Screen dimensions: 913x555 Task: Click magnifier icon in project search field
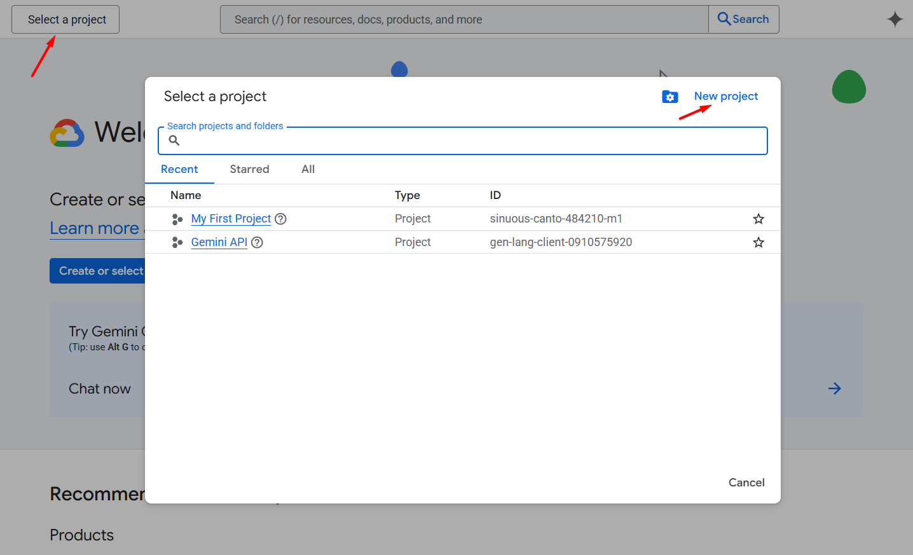[x=174, y=140]
